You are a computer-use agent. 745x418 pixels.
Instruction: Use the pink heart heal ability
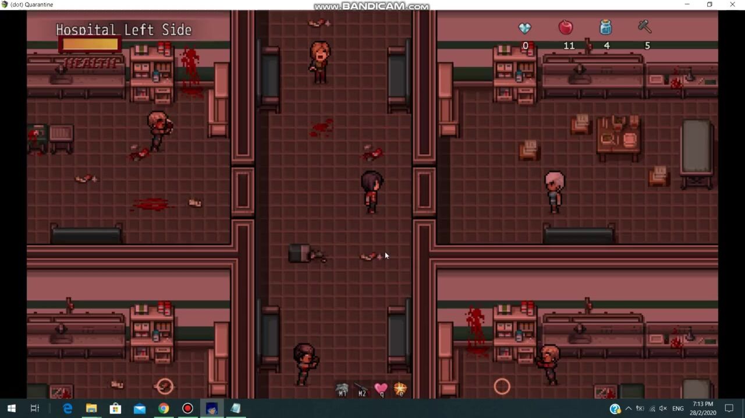[x=381, y=389]
